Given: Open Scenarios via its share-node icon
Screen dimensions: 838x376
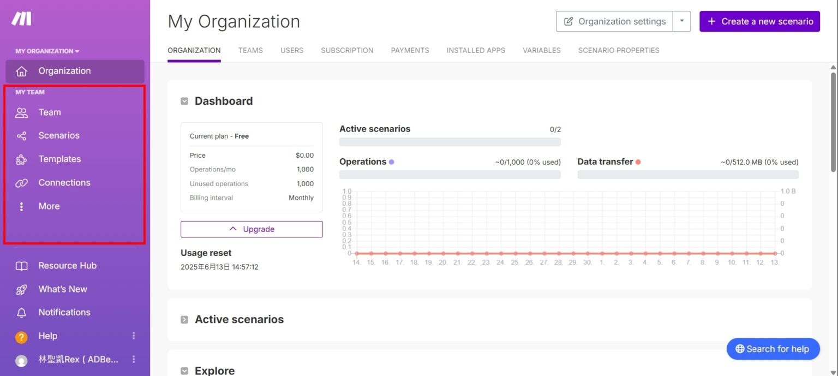Looking at the screenshot, I should 21,136.
